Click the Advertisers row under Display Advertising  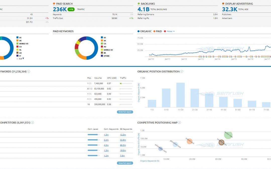point(227,18)
